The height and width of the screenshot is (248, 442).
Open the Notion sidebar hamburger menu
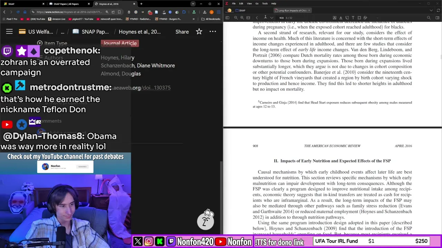[x=9, y=31]
